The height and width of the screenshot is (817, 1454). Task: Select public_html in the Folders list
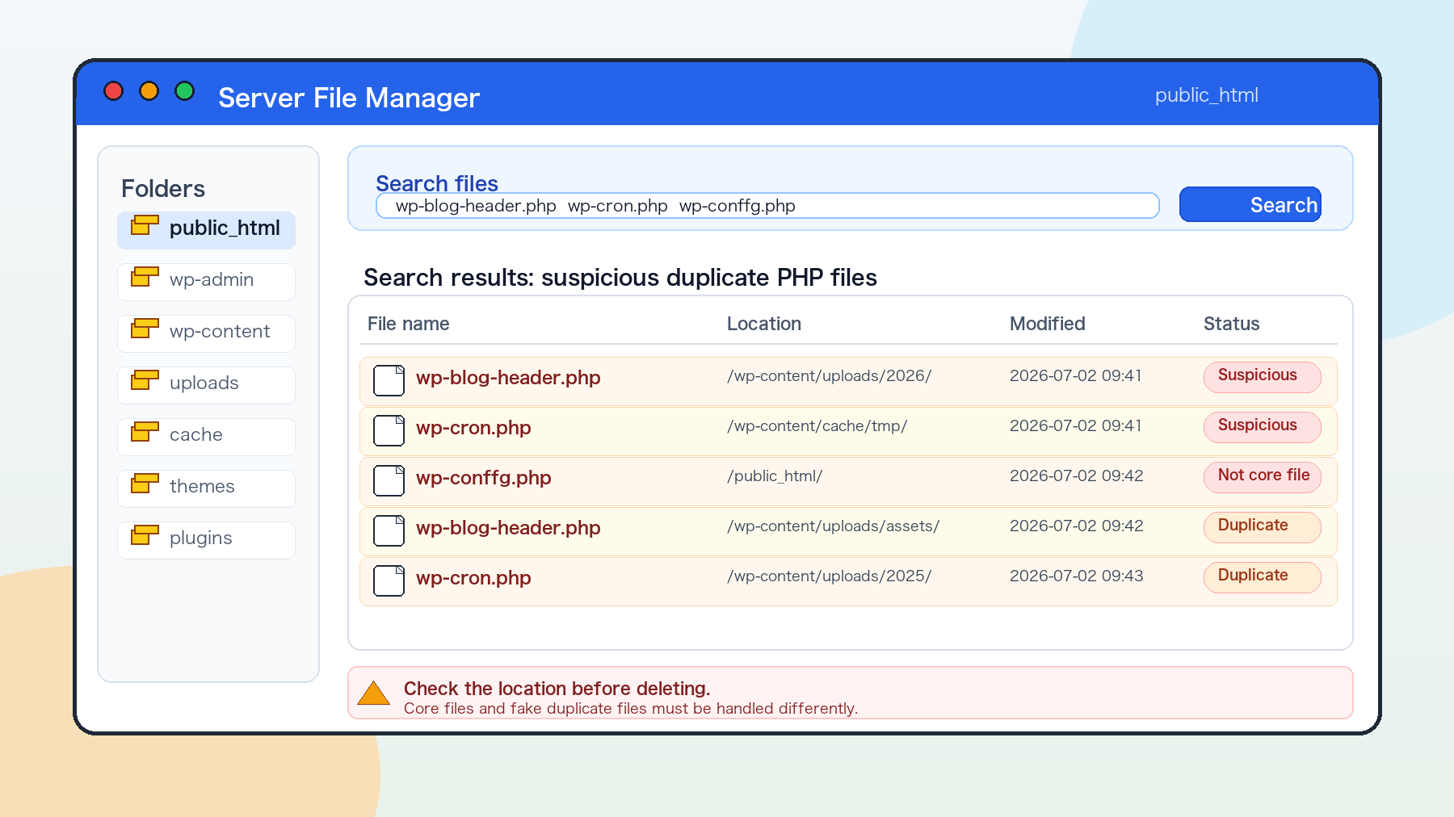click(x=206, y=230)
